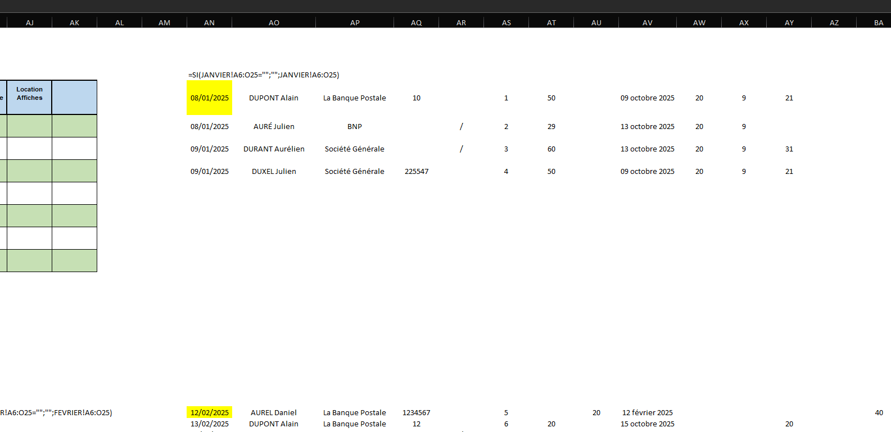Select the value 40 in column BA

tap(879, 412)
